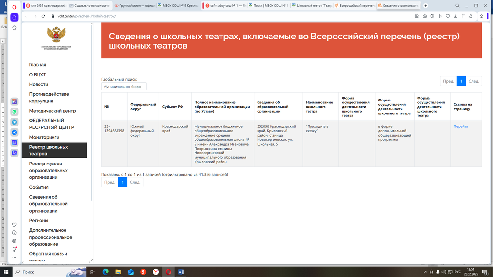Open Opera sidebar settings gear
493x277 pixels.
click(14, 241)
